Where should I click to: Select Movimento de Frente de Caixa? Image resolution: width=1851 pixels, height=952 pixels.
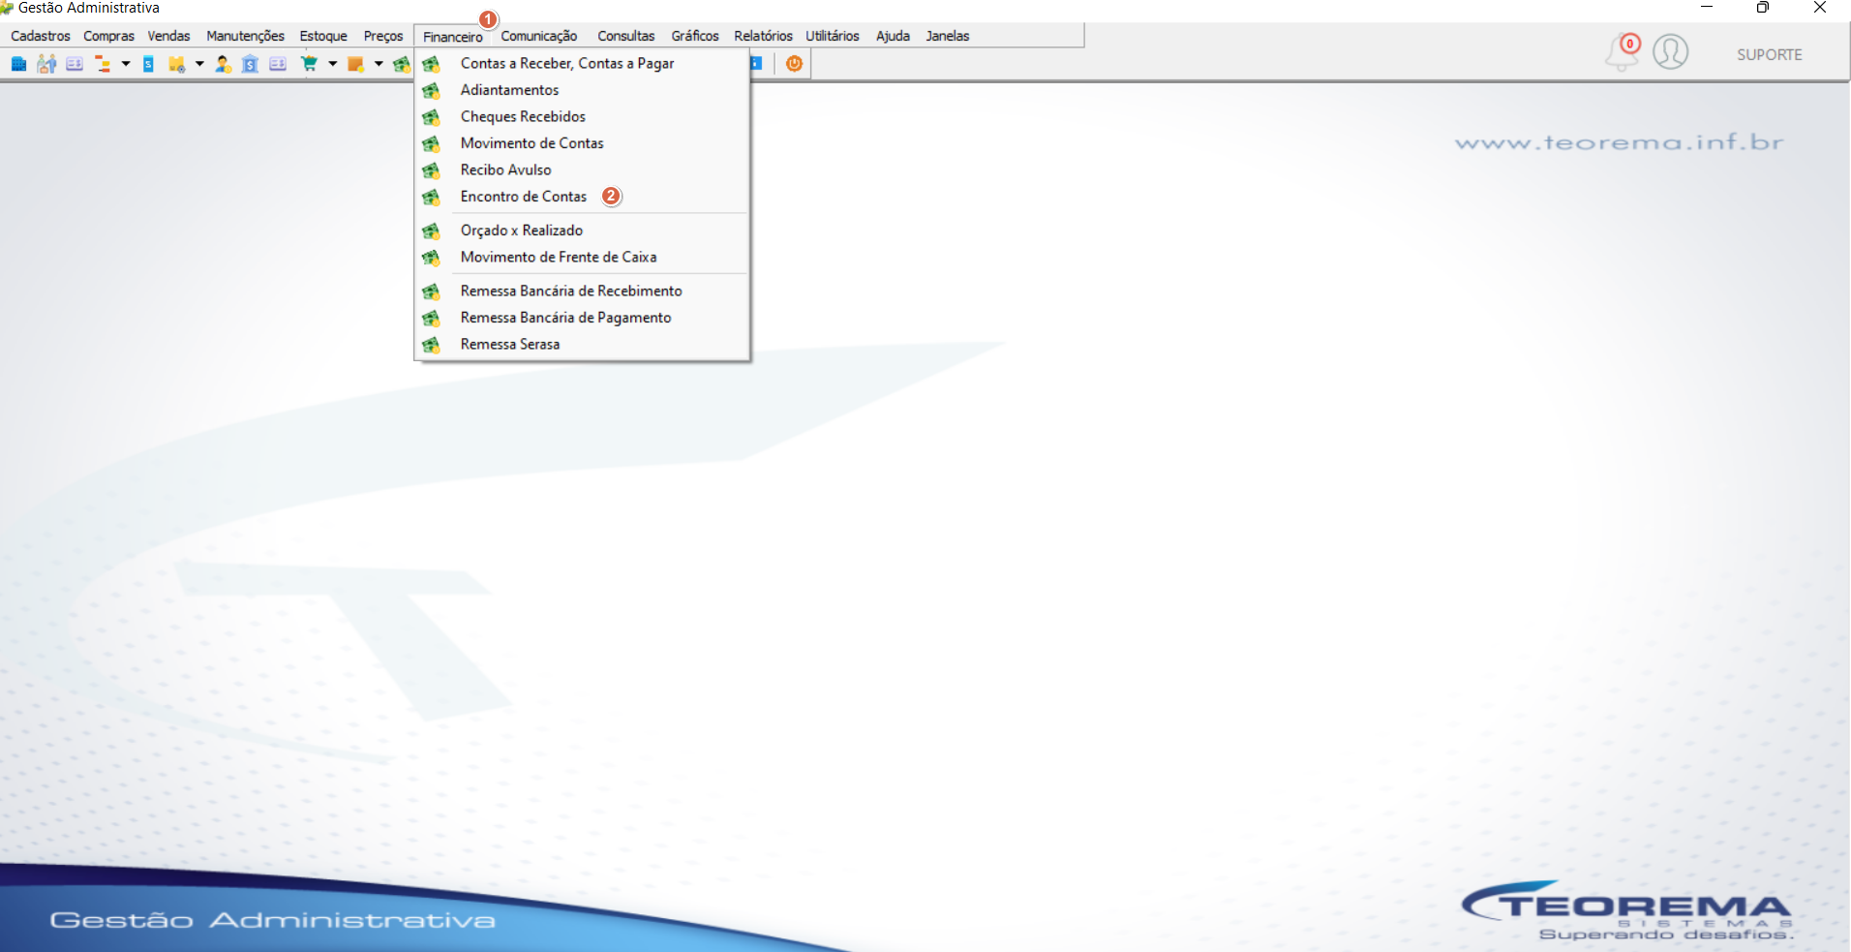(582, 258)
